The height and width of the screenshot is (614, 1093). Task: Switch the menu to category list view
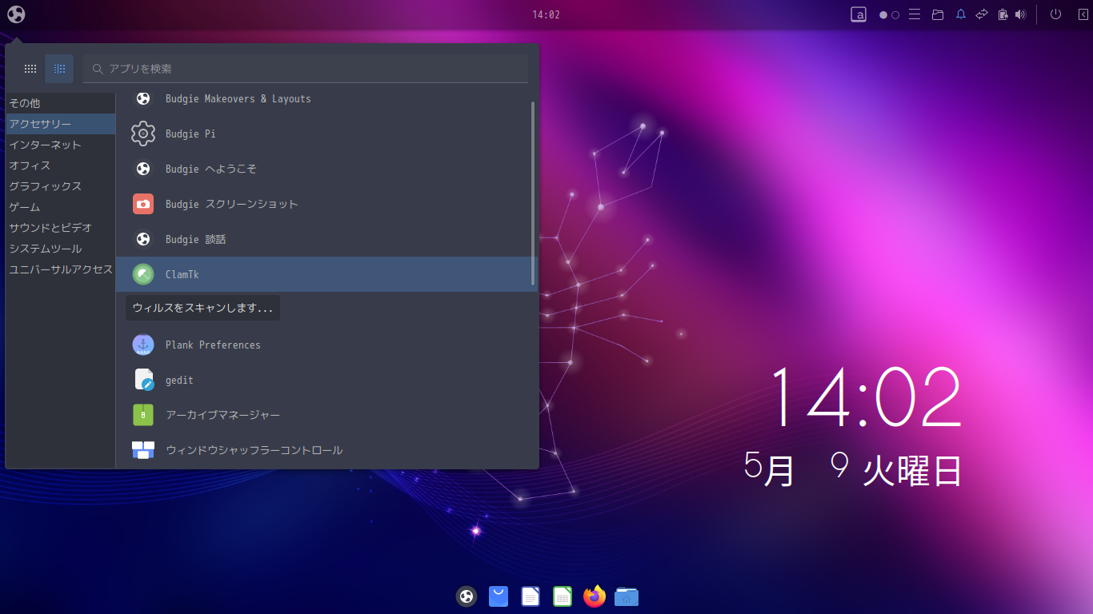(x=59, y=69)
